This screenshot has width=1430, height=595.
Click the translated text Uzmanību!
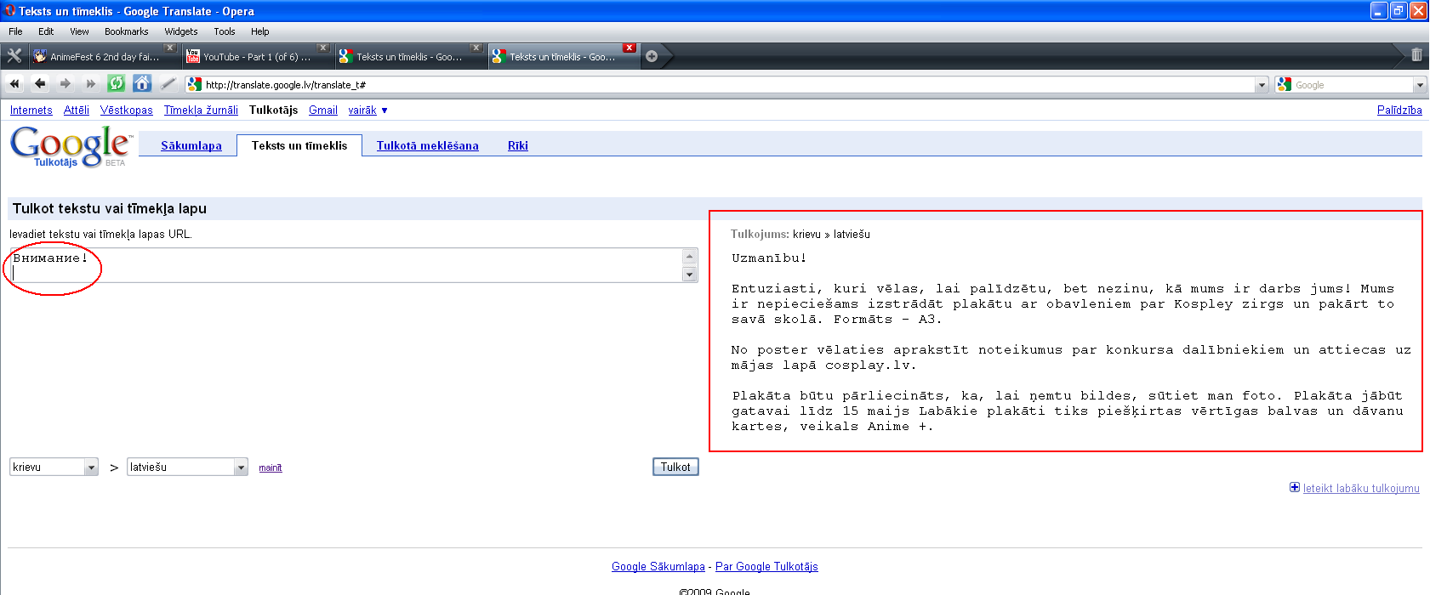(769, 258)
